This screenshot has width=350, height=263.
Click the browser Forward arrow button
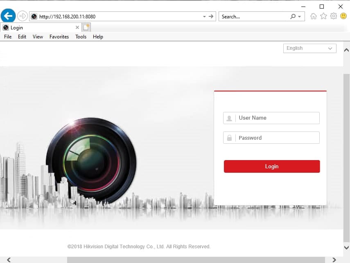[x=22, y=16]
